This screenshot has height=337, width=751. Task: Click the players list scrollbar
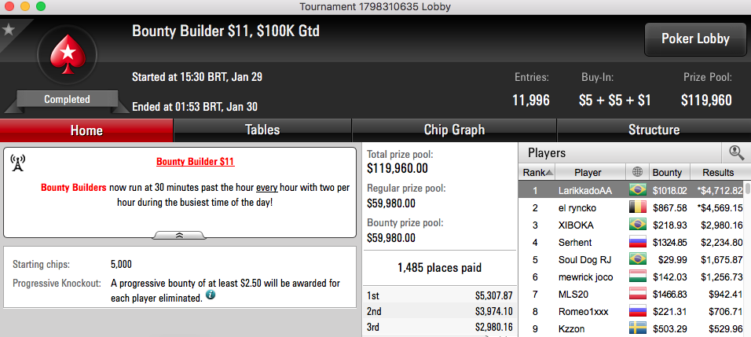(748, 258)
